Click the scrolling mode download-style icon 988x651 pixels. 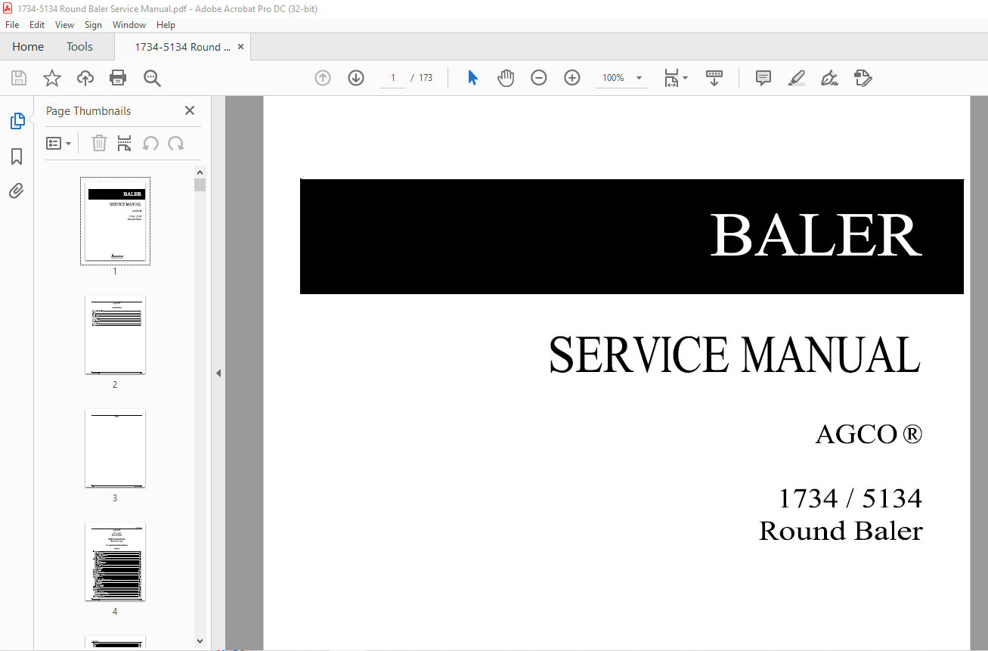tap(714, 78)
